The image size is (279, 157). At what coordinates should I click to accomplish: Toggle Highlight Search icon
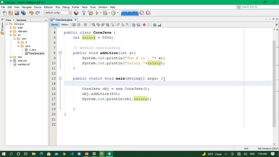(x=108, y=25)
